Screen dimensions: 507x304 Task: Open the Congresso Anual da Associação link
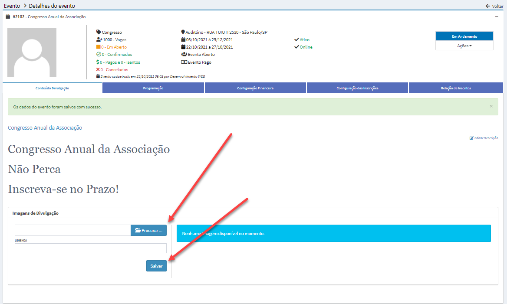[45, 127]
